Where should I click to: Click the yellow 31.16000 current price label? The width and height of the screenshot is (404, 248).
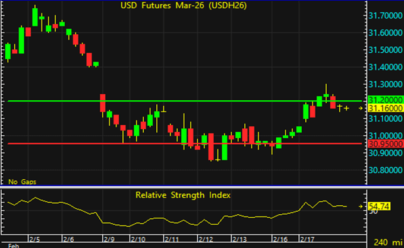coord(383,109)
